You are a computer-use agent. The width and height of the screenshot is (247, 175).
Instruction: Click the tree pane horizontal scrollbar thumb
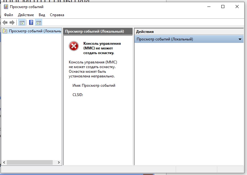[30, 162]
